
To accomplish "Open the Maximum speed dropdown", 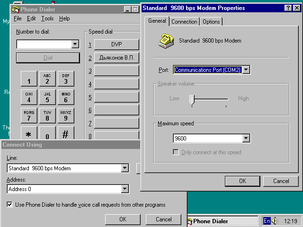I will pyautogui.click(x=246, y=139).
